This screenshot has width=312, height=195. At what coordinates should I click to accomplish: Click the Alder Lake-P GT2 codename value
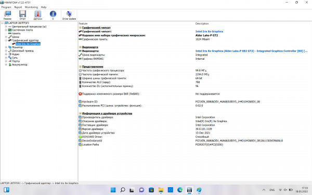point(206,35)
